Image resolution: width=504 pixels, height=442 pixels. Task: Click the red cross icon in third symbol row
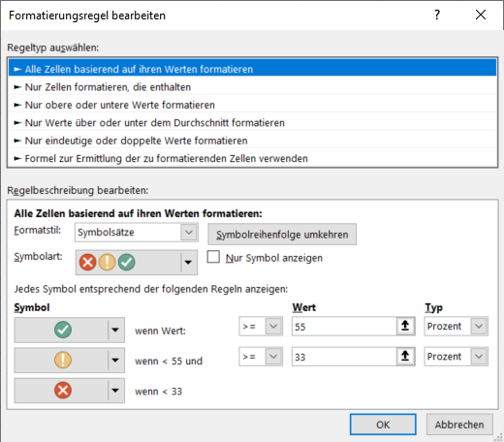click(x=63, y=391)
